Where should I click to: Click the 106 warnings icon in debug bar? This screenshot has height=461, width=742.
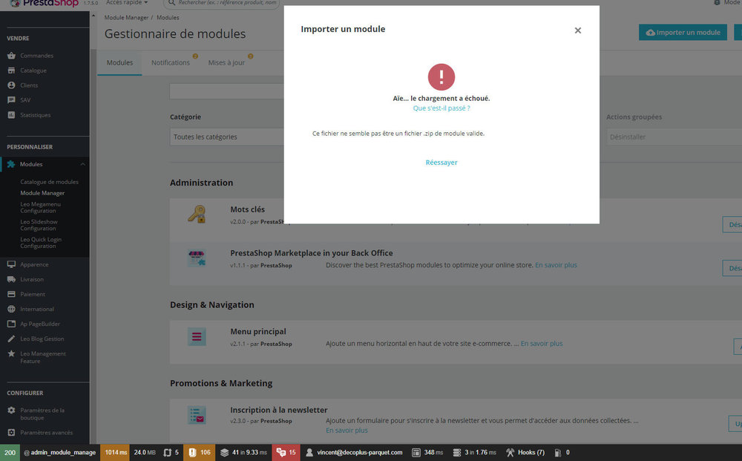tap(192, 453)
